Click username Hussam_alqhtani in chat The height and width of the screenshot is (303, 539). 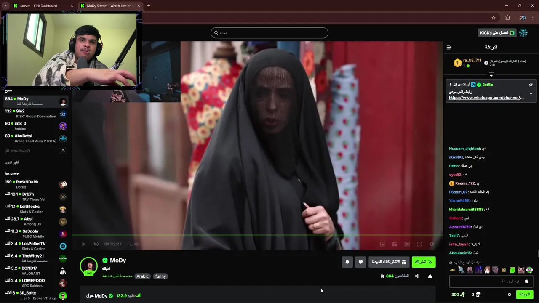(x=464, y=149)
